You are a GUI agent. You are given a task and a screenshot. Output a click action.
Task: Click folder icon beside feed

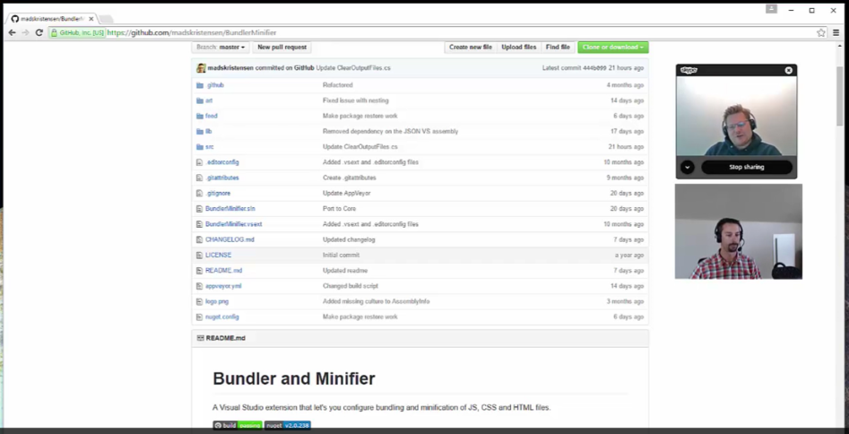click(x=200, y=116)
